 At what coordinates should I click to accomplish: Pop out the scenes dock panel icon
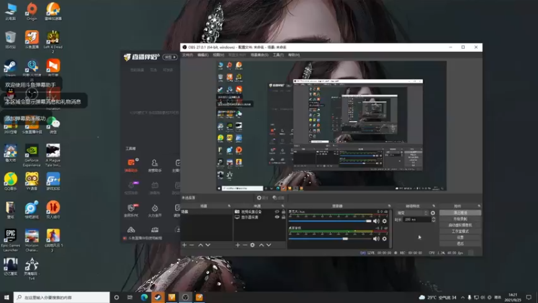pyautogui.click(x=229, y=206)
